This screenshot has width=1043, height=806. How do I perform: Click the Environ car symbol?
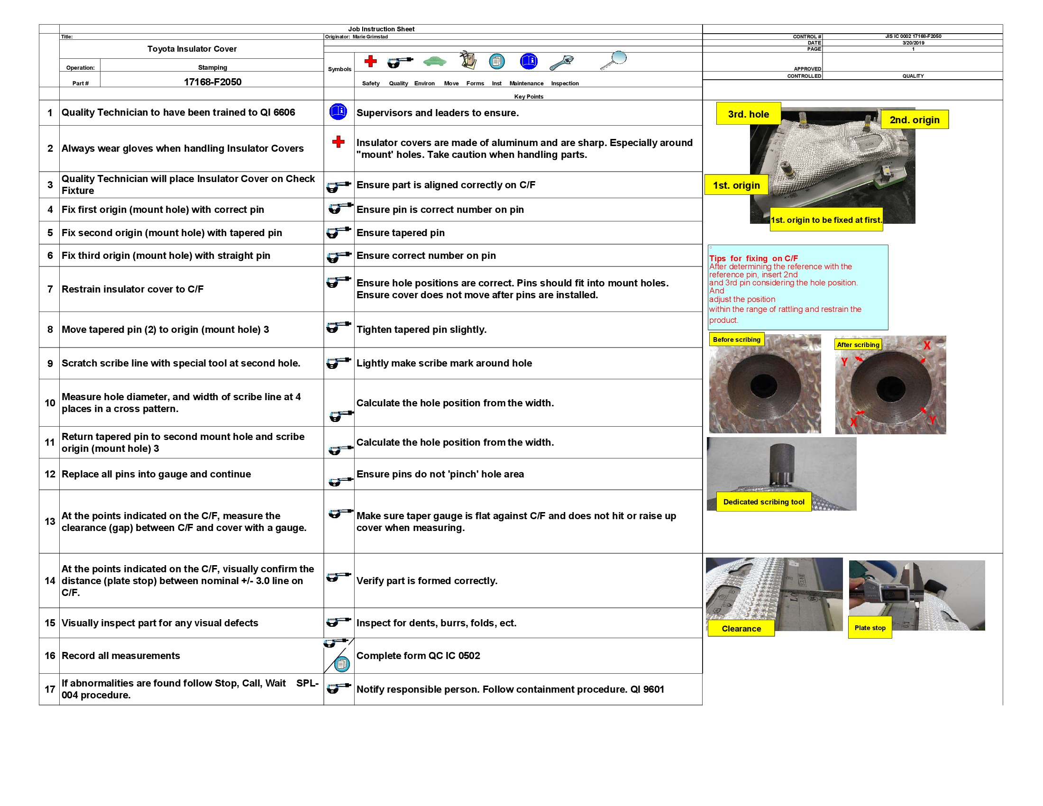434,62
